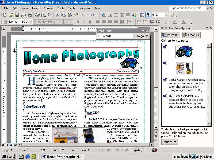Click the Print icon in the toolbar
214x160 pixels.
pos(37,15)
